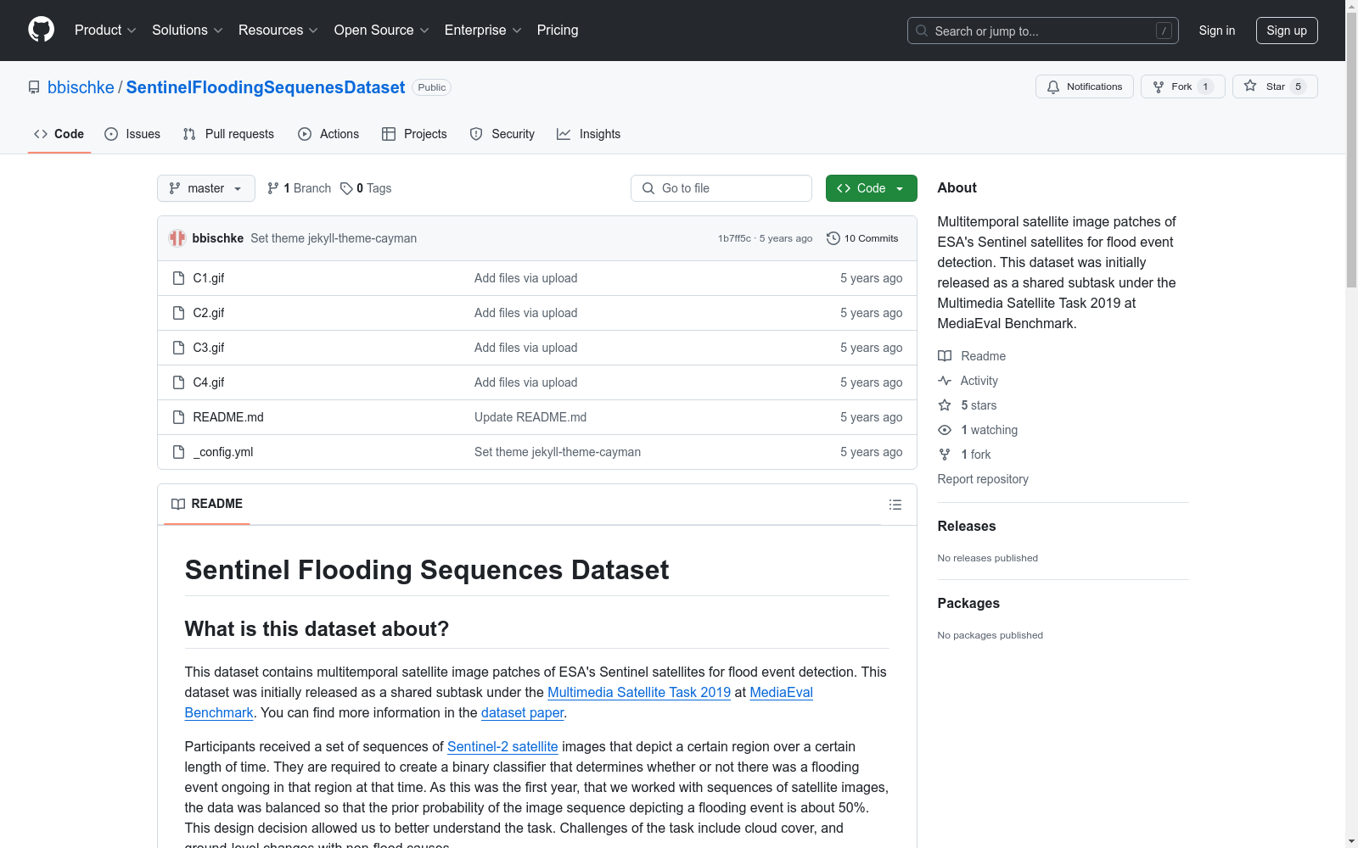The image size is (1358, 848).
Task: Star the repository using the star icon
Action: (1250, 86)
